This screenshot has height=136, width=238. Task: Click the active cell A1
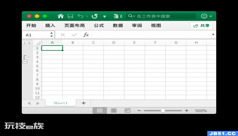(52, 48)
